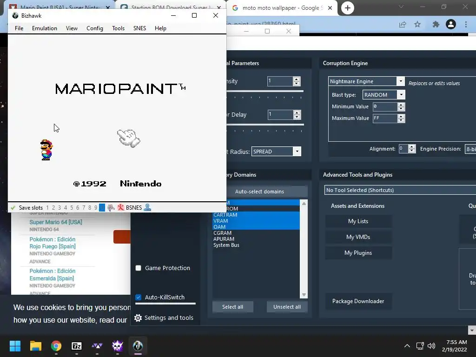
Task: Open the Chrome profile avatar
Action: (x=451, y=24)
